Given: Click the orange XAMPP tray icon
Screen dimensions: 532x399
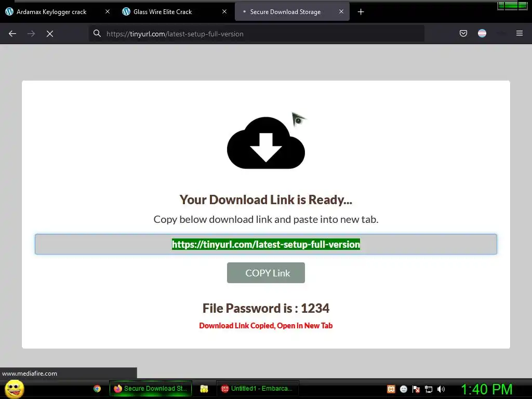Looking at the screenshot, I should [391, 389].
